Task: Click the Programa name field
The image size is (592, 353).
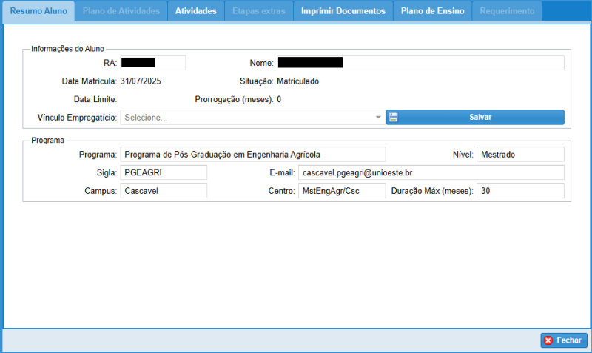Action: click(x=252, y=154)
